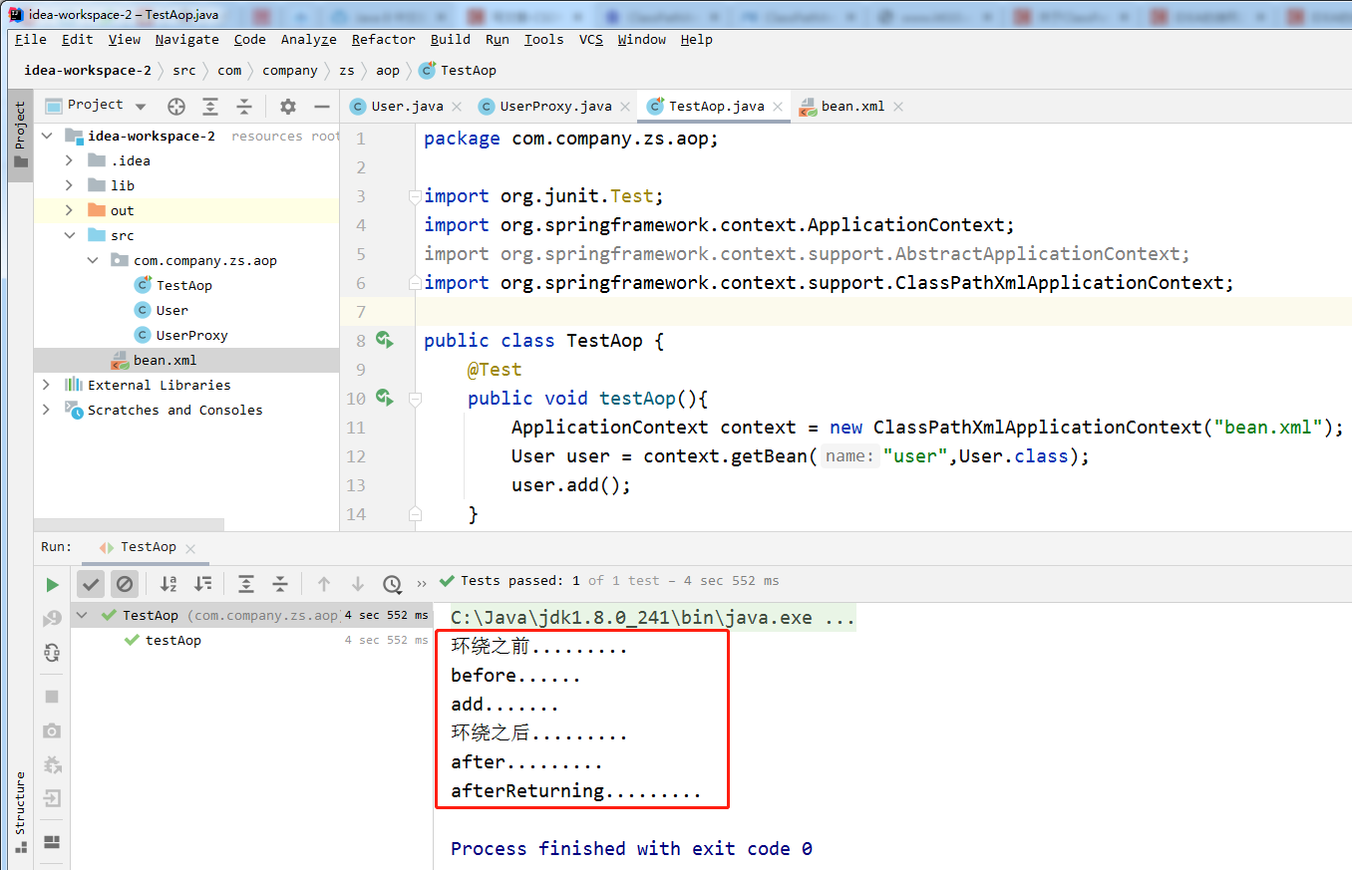Click src breadcrumb in navigation bar

pos(183,71)
